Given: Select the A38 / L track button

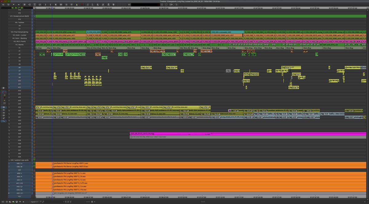Looking at the screenshot, I should (x=19, y=173).
